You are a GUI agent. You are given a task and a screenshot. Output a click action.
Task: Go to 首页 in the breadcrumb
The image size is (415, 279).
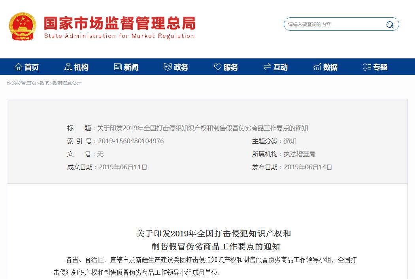click(x=31, y=83)
